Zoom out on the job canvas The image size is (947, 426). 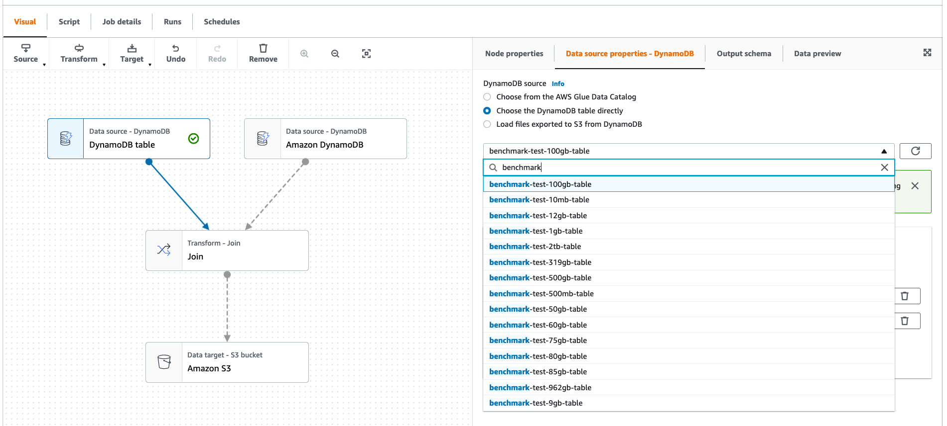point(335,54)
